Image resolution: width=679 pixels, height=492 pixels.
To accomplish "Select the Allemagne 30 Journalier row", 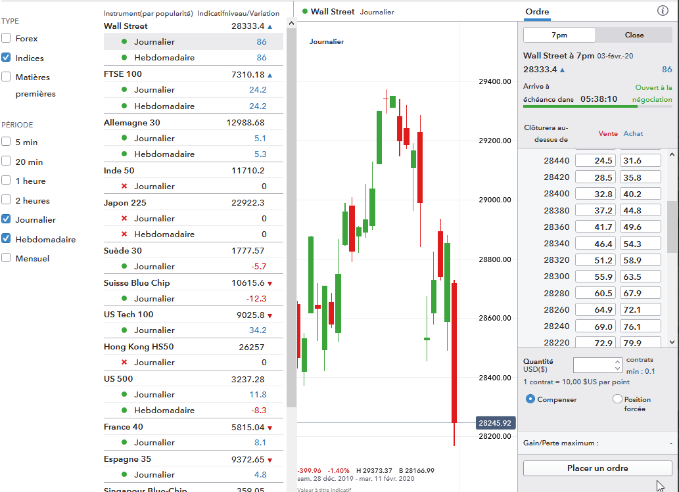I will pyautogui.click(x=193, y=139).
